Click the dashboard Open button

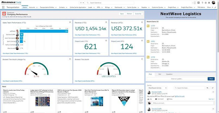[122, 14]
